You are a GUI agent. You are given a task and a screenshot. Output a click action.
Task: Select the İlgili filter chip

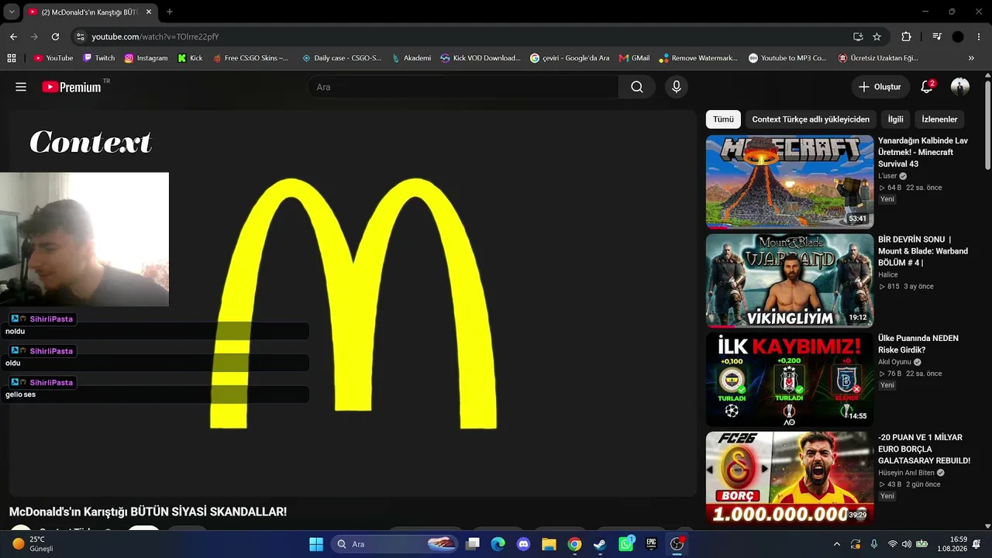[x=895, y=119]
